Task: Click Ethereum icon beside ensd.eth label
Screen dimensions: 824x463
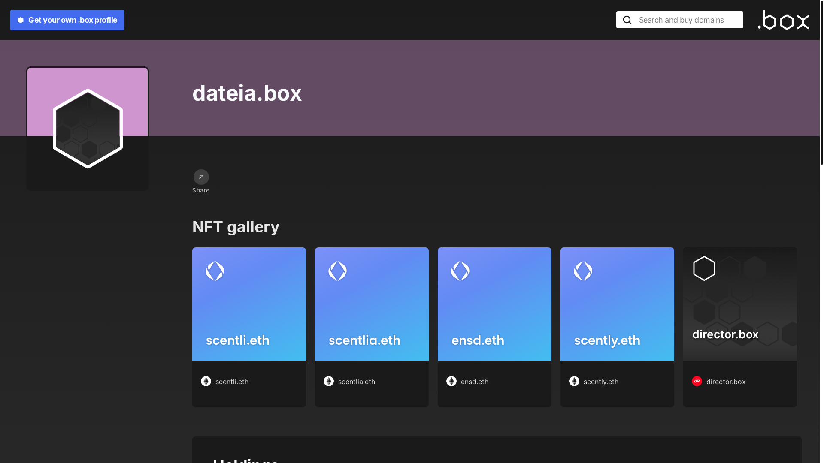Action: (x=451, y=381)
